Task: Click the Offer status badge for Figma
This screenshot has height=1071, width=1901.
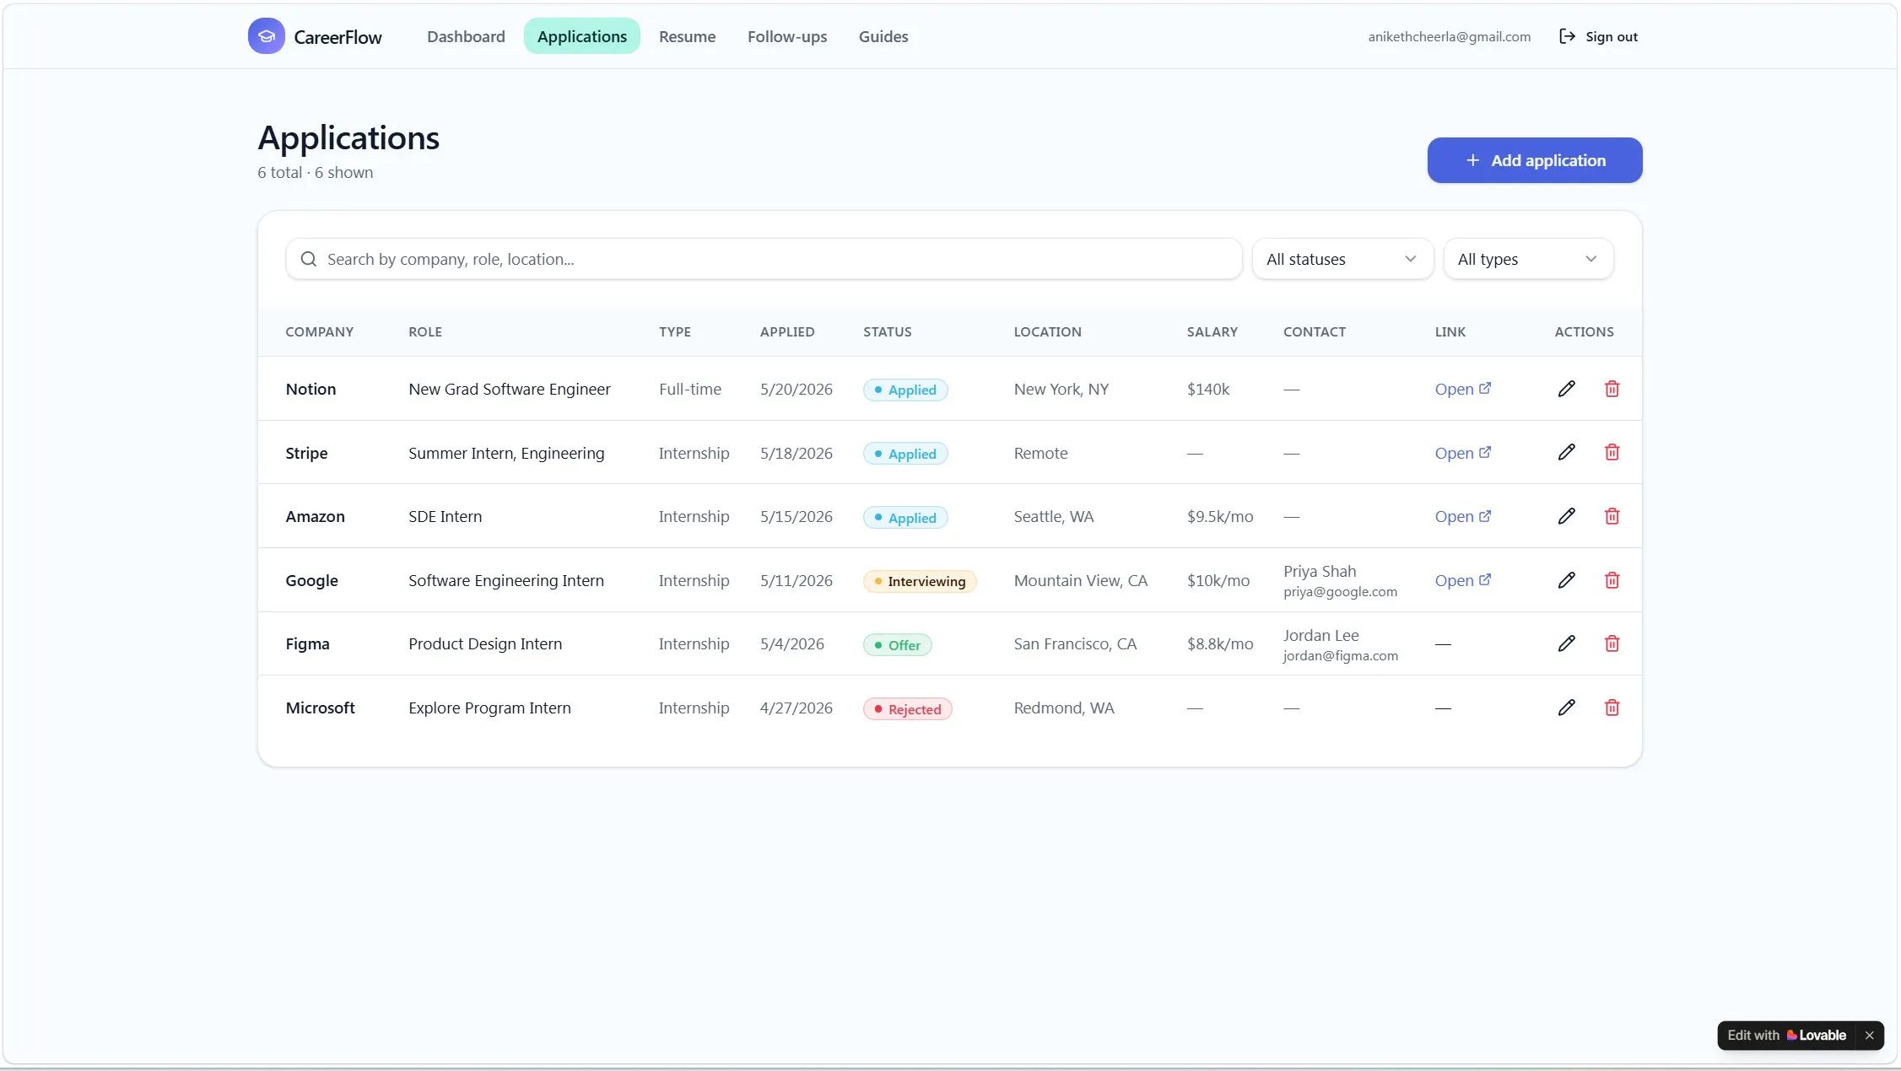Action: 897,645
